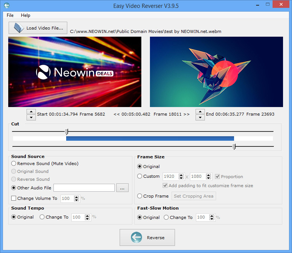This screenshot has width=292, height=253.
Task: Enable the Change Volume To checkbox
Action: (13, 198)
